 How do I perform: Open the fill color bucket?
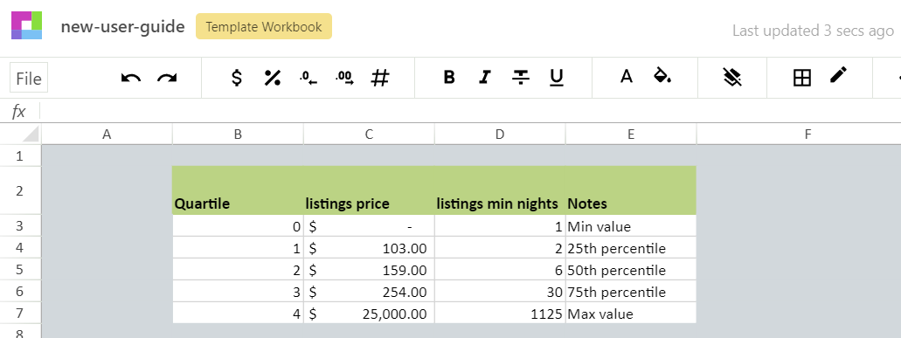[x=662, y=75]
